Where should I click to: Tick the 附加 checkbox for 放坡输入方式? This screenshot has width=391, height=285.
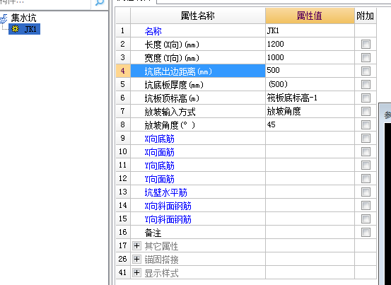(366, 112)
